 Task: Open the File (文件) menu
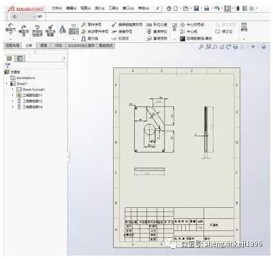[x=57, y=8]
